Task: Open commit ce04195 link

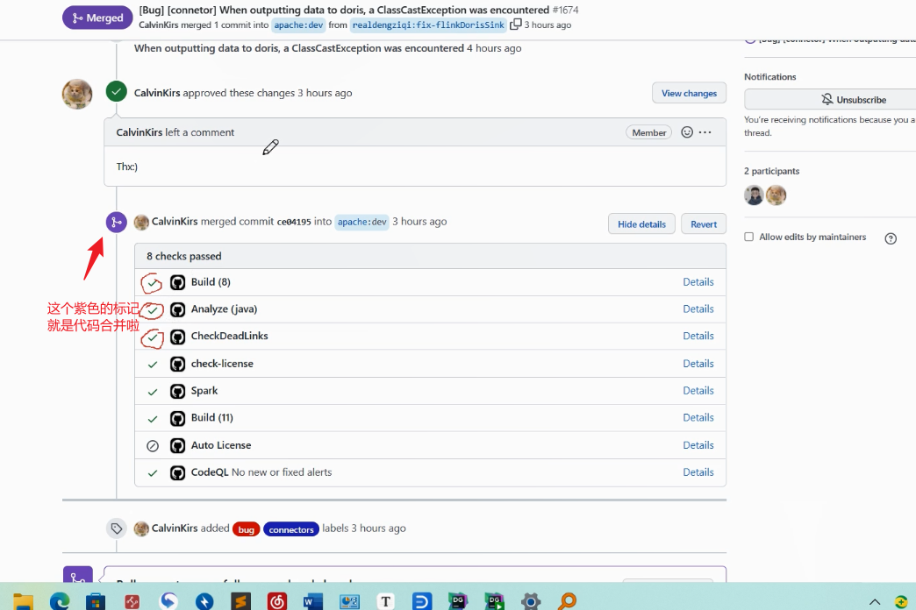Action: click(294, 222)
